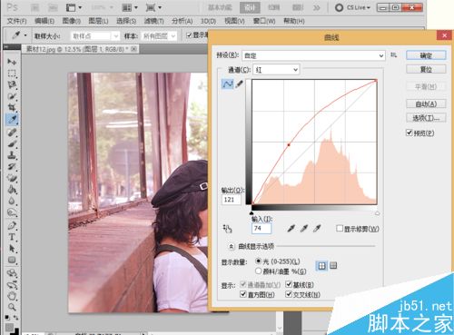Open the 通道(C) channel dropdown

coord(276,70)
